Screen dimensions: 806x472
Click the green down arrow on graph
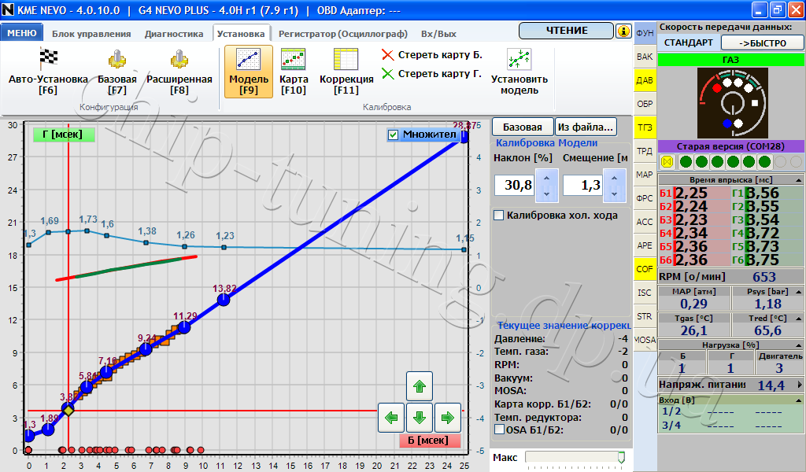(x=420, y=418)
